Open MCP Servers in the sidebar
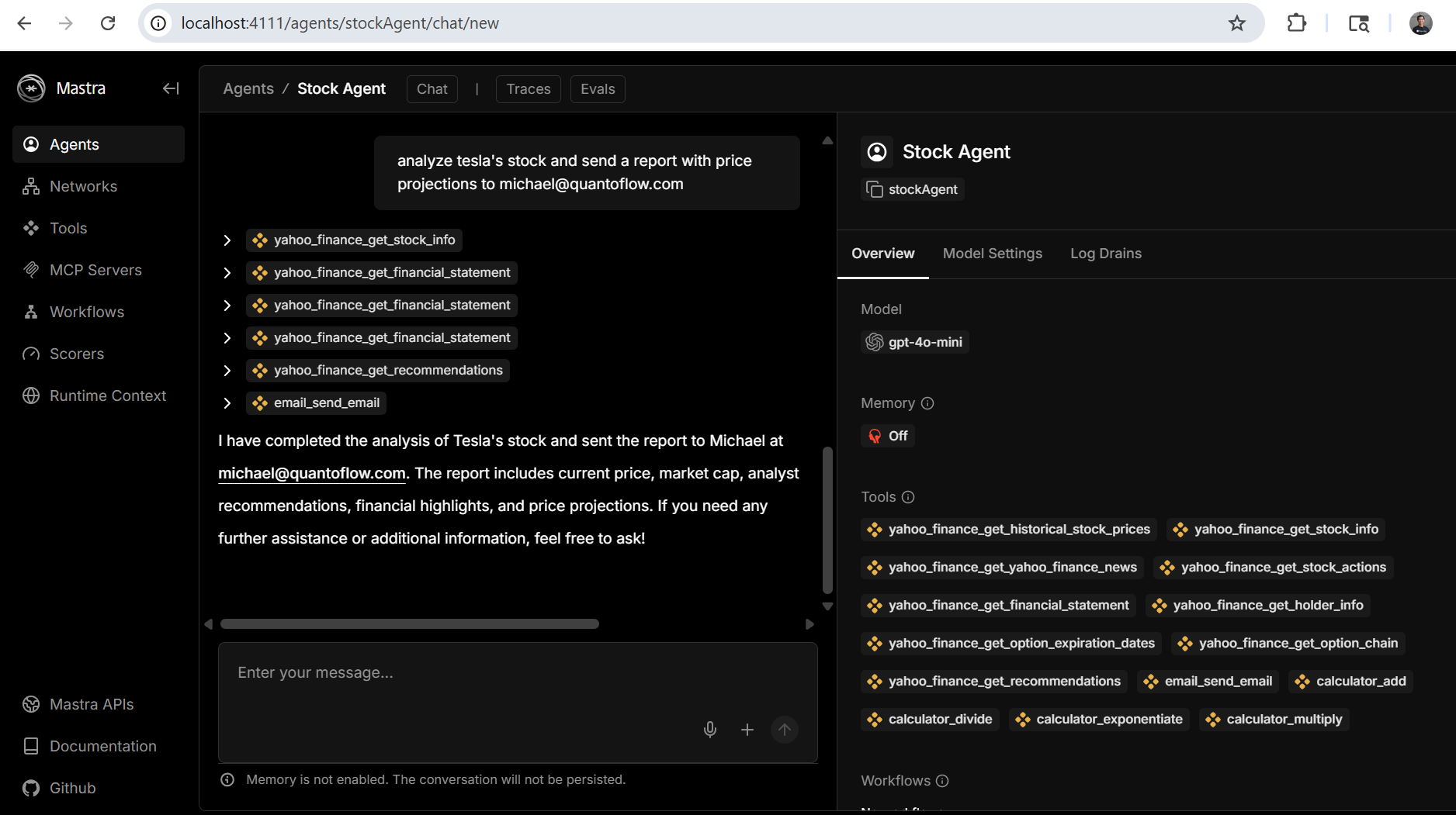Viewport: 1456px width, 815px height. [99, 270]
